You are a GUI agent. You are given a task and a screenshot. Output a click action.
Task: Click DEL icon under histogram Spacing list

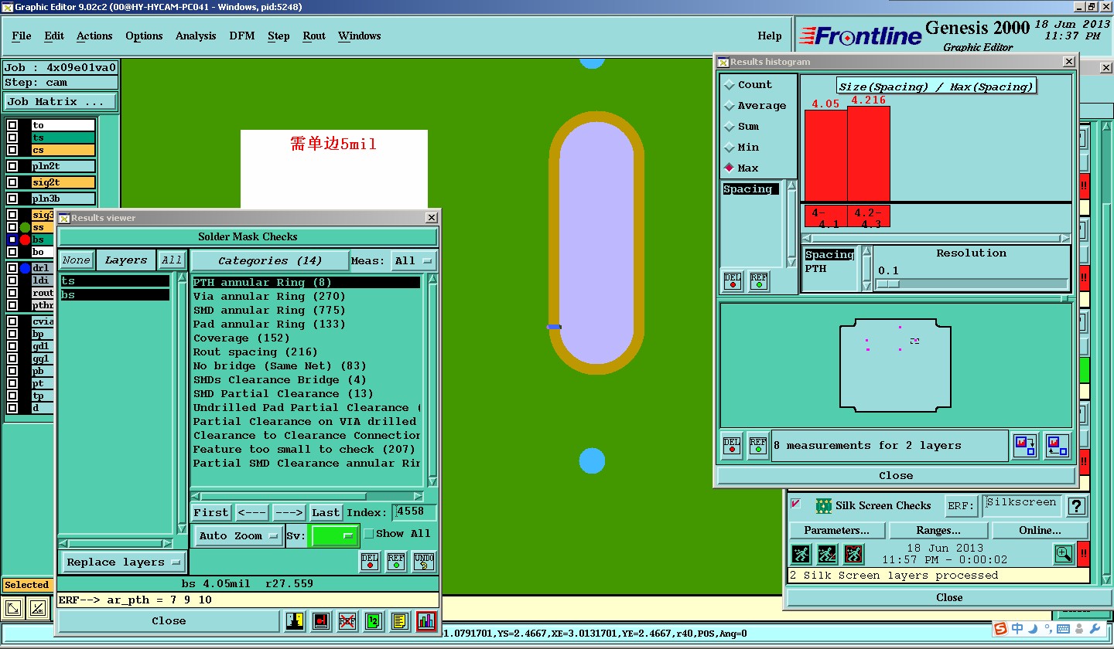(x=733, y=280)
